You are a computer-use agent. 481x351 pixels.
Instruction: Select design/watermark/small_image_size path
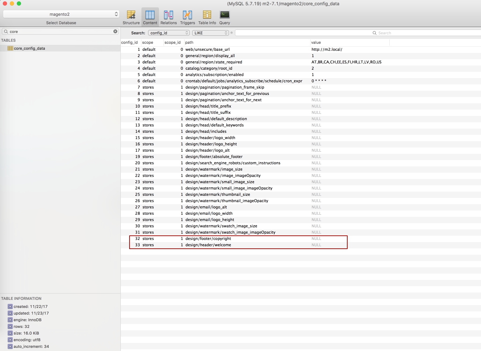220,182
